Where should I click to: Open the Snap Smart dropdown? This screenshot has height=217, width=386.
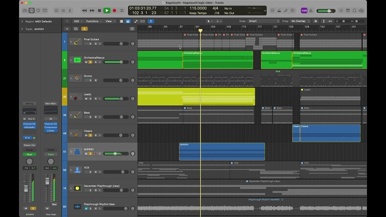click(264, 21)
